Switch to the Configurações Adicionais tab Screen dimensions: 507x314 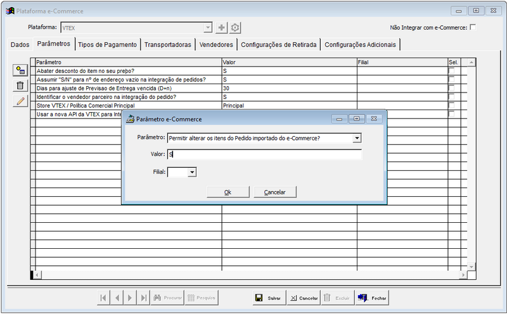pos(360,44)
